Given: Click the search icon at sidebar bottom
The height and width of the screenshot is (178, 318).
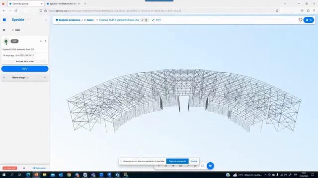Looking at the screenshot, I should point(24,168).
